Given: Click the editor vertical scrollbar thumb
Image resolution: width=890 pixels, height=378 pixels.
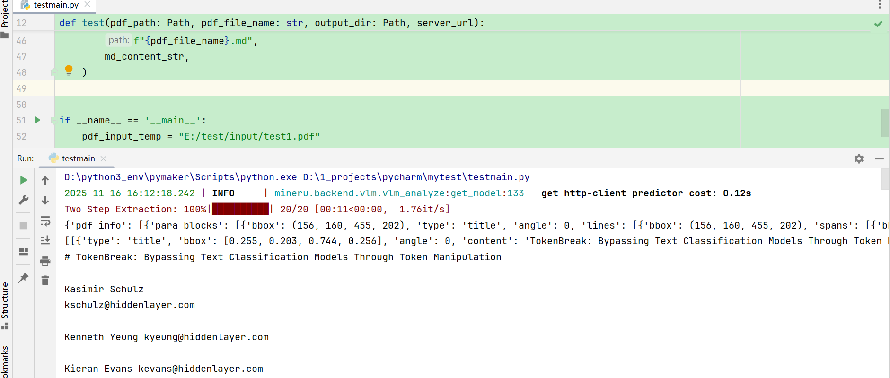Looking at the screenshot, I should point(885,123).
